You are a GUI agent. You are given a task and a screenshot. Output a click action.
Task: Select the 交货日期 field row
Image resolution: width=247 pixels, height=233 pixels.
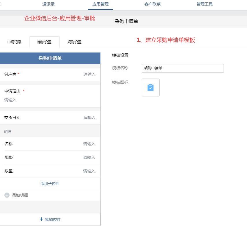pyautogui.click(x=50, y=118)
